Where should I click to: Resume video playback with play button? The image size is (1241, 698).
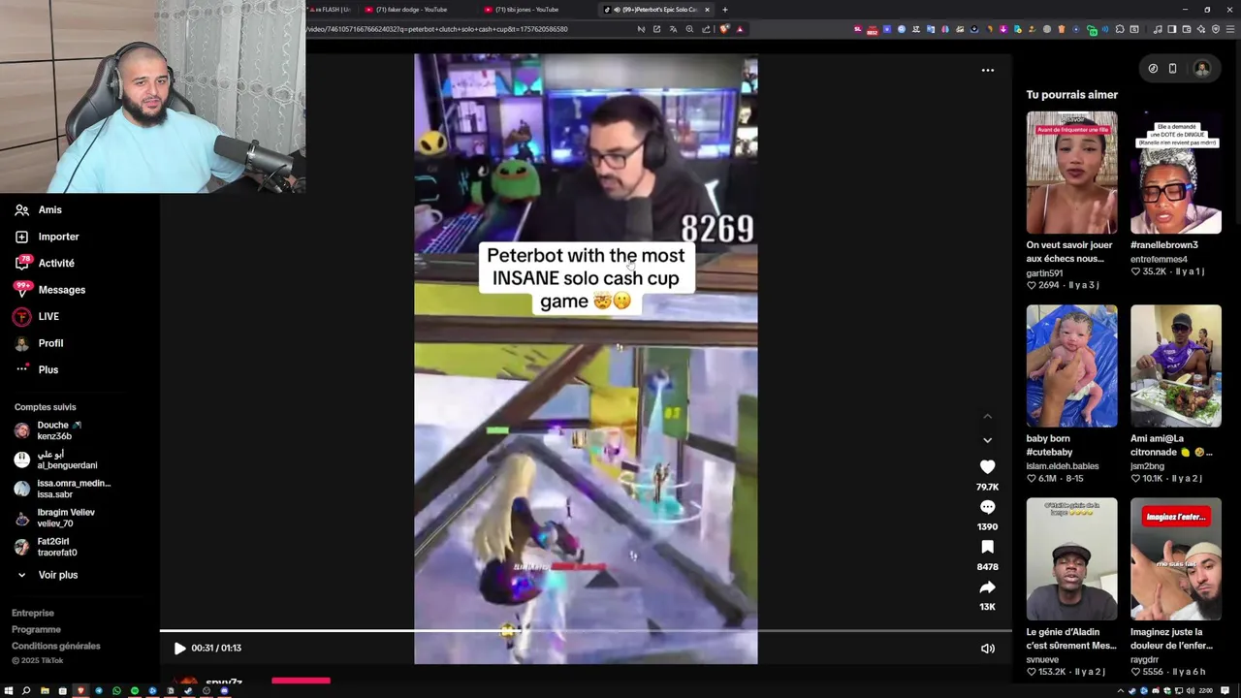click(x=179, y=648)
